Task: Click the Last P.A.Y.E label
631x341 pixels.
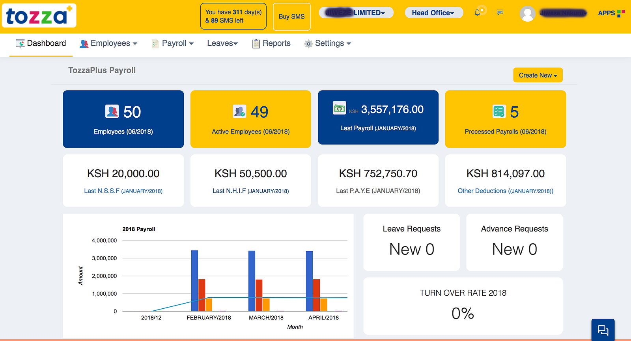Action: tap(378, 191)
